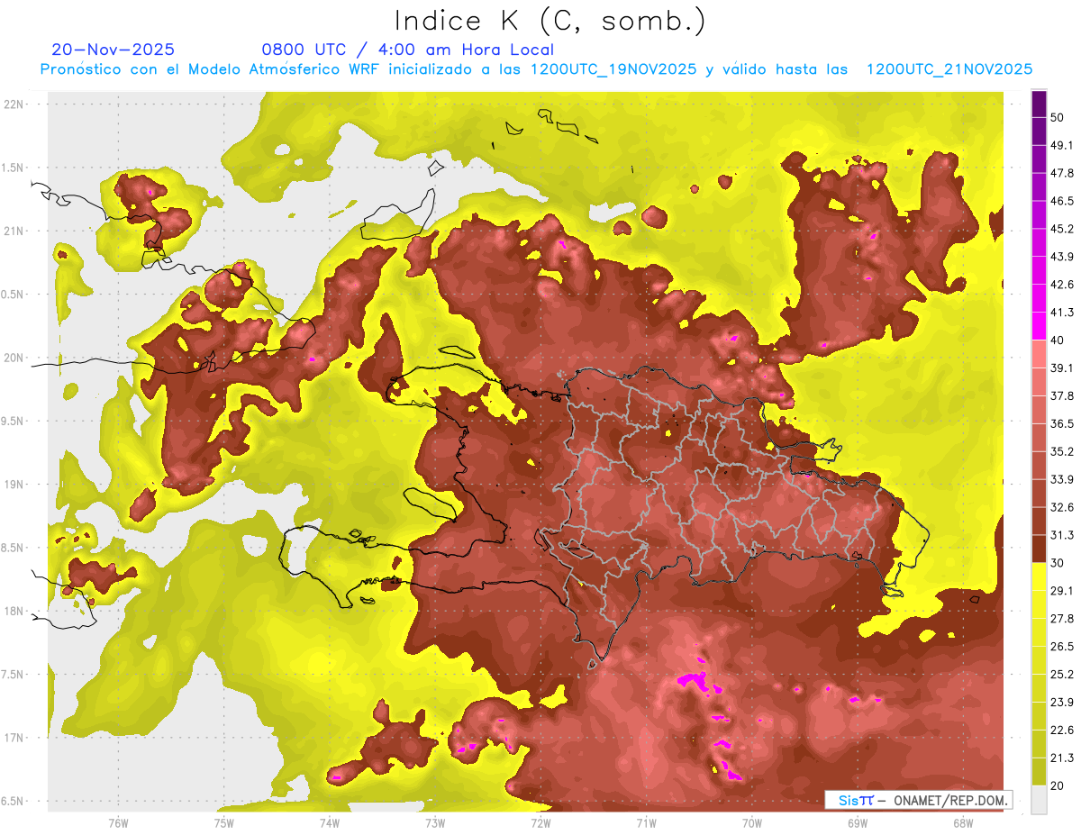Click the "33.9" colorbar value
The height and width of the screenshot is (835, 1081).
(x=1061, y=479)
